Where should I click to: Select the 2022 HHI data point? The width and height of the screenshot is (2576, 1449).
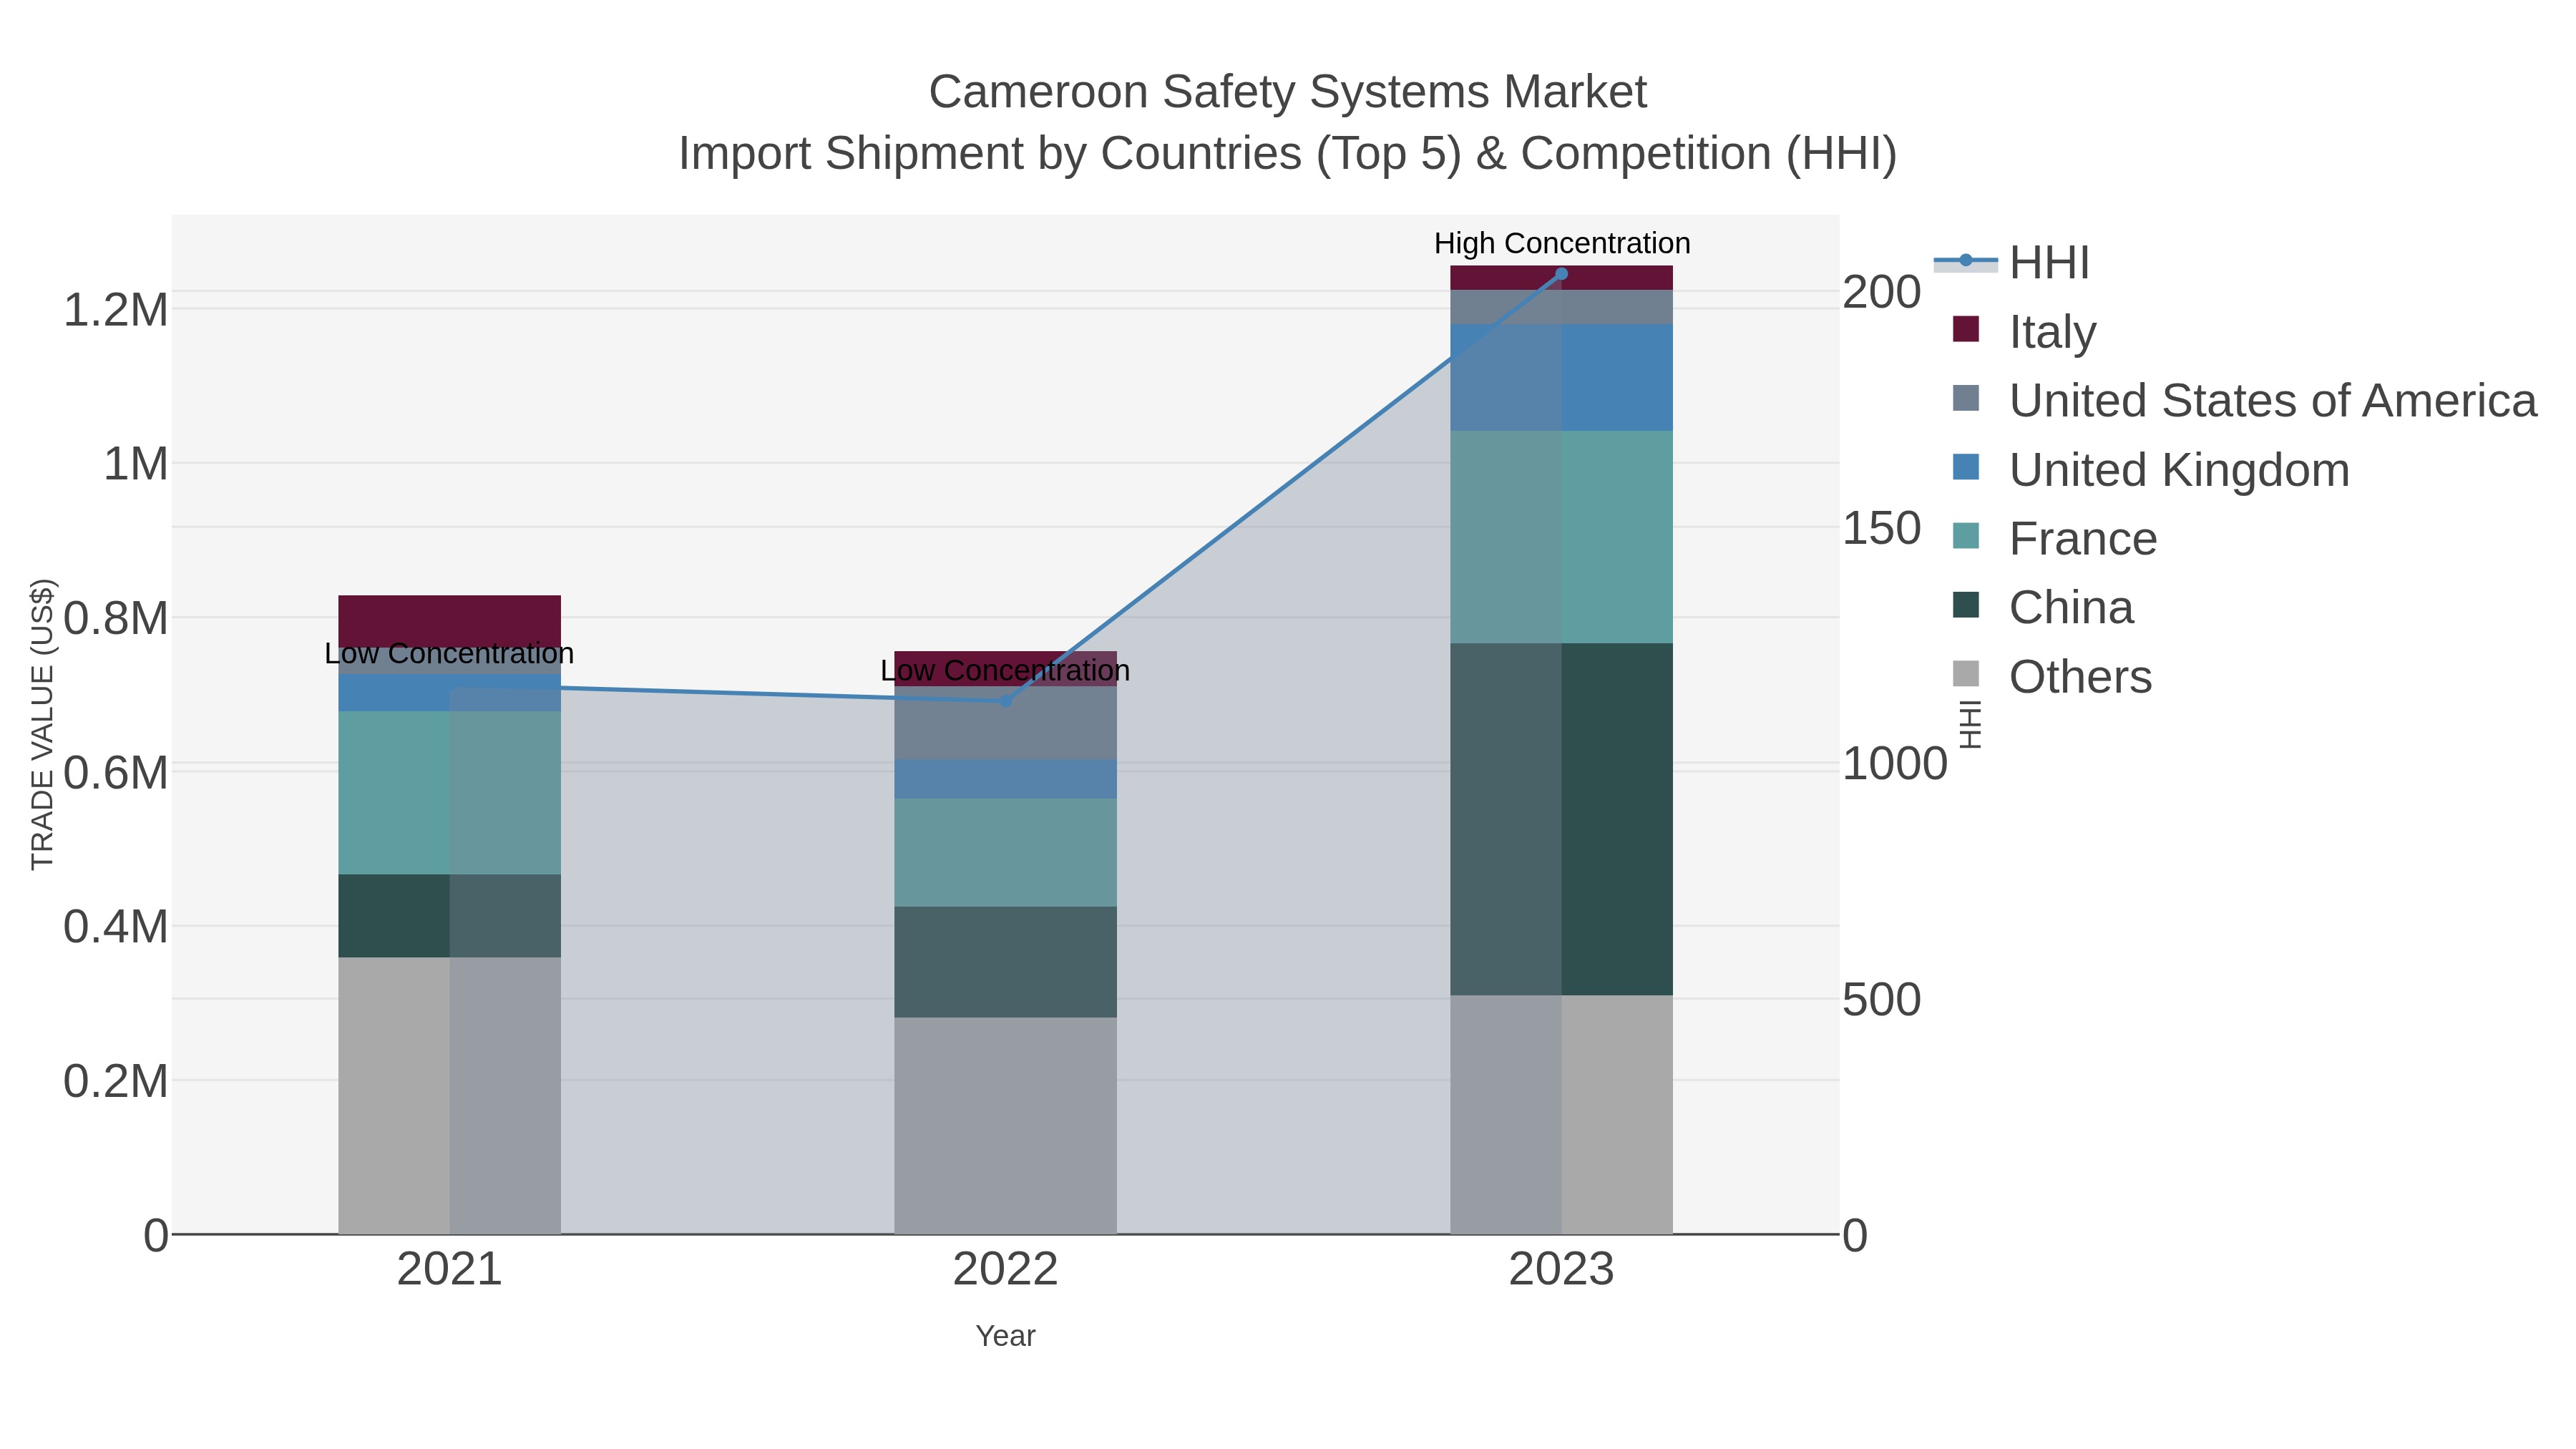point(1006,701)
